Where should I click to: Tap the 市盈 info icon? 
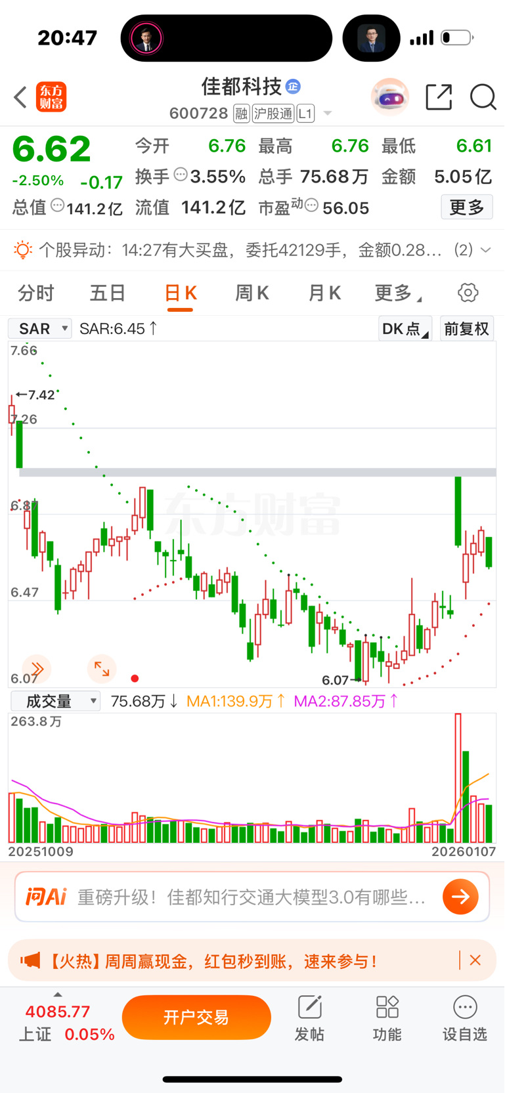pyautogui.click(x=312, y=206)
